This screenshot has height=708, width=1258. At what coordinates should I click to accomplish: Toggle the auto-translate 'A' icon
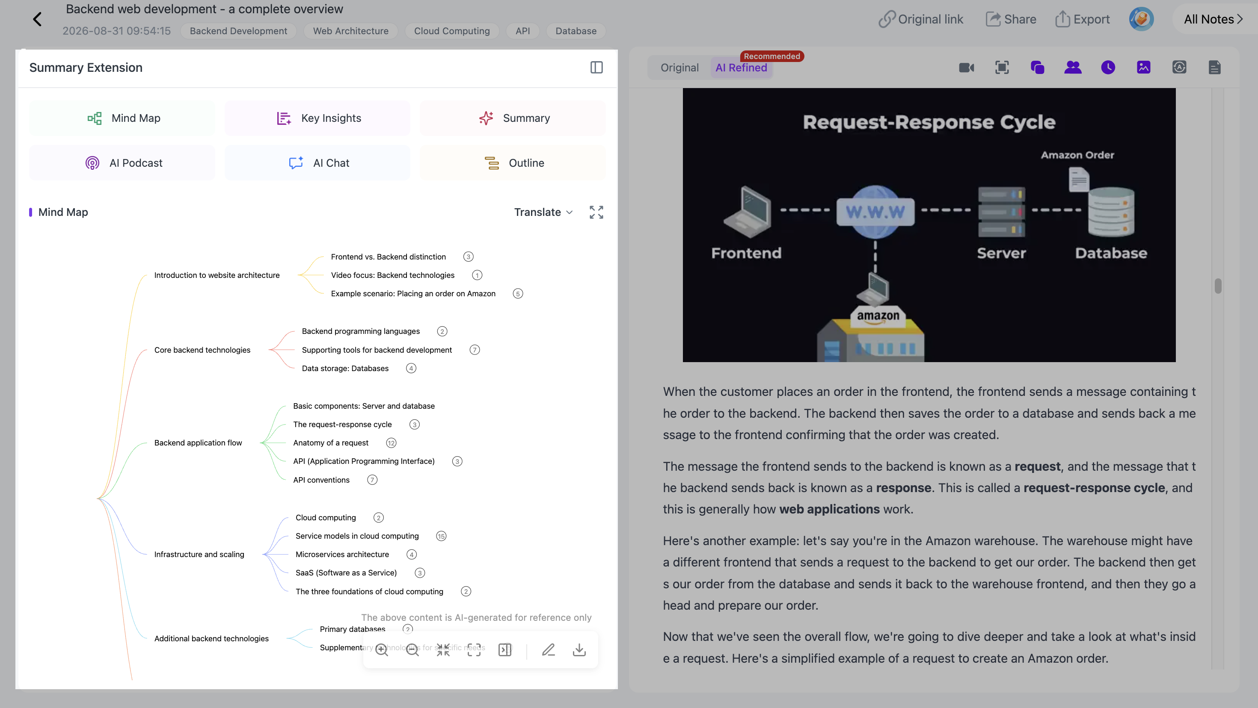1179,67
